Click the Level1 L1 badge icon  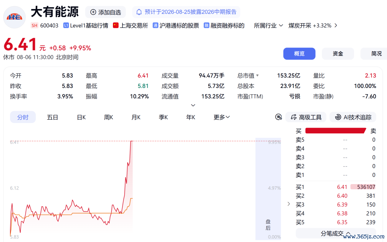pos(66,25)
